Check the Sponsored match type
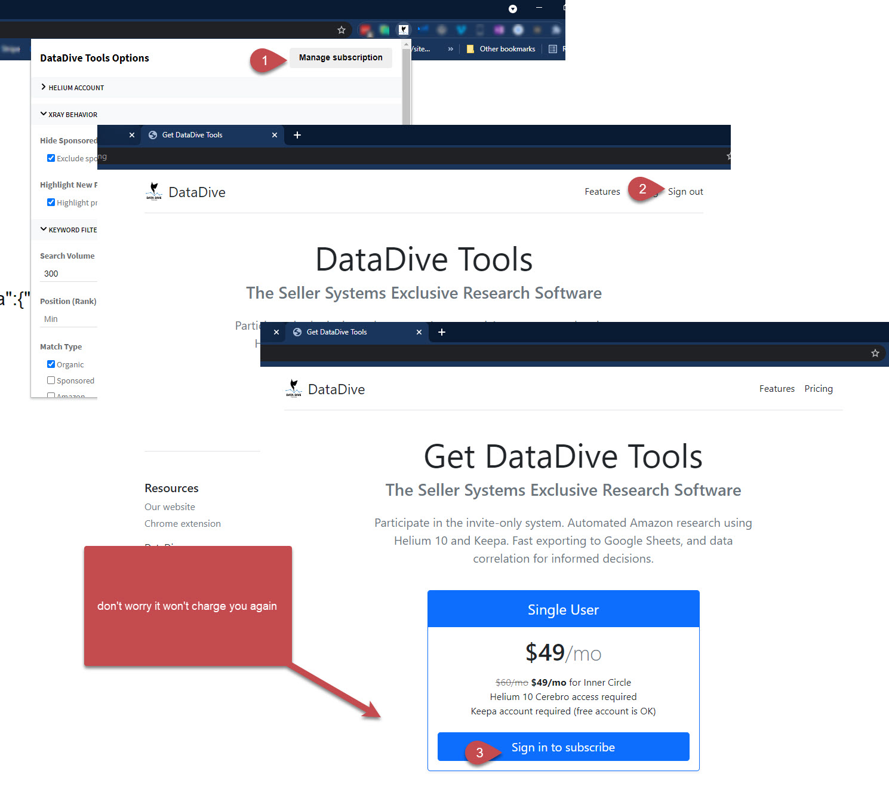889x795 pixels. tap(51, 380)
